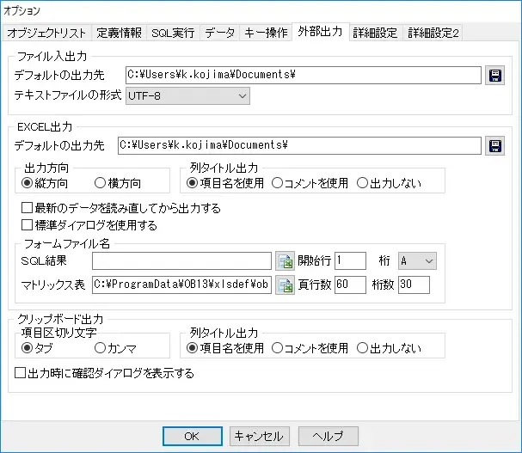This screenshot has height=453, width=522.
Task: Go to the オブジェクトリスト tab
Action: 47,34
